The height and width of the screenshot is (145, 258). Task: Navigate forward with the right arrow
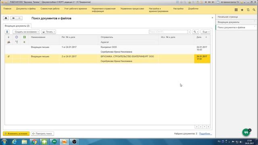coord(19,18)
